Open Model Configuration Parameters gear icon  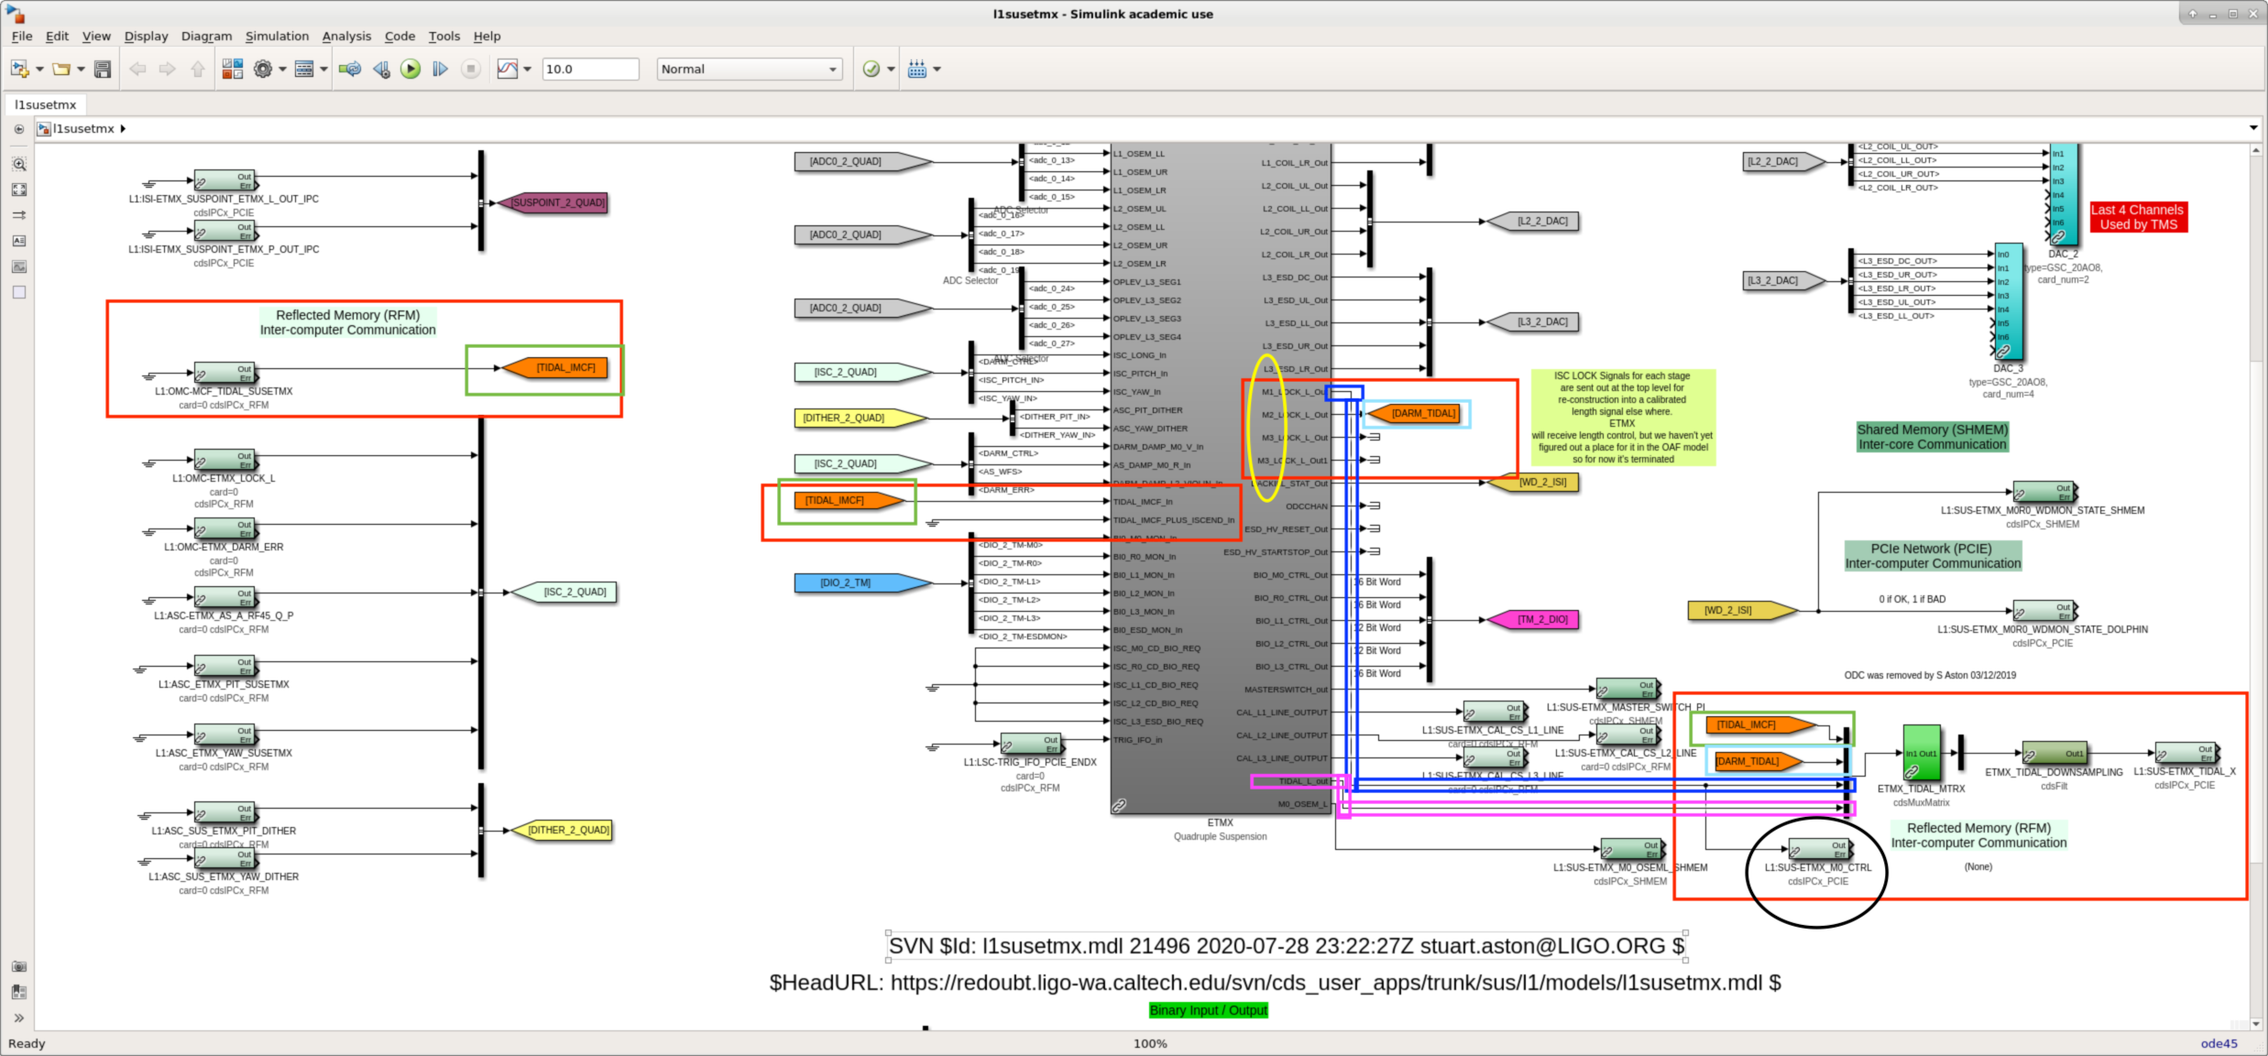263,69
